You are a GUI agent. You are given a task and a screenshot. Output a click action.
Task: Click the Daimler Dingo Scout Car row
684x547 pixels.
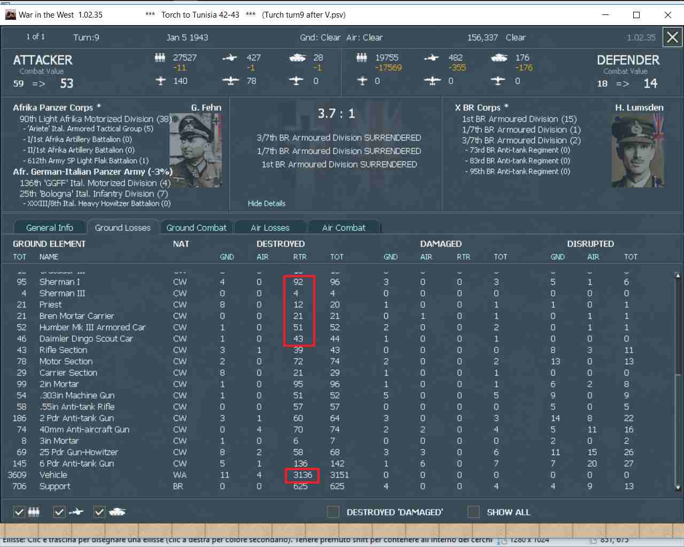click(342, 339)
